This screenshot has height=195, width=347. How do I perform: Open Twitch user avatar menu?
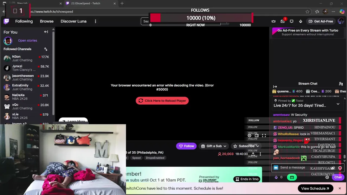pos(341,21)
